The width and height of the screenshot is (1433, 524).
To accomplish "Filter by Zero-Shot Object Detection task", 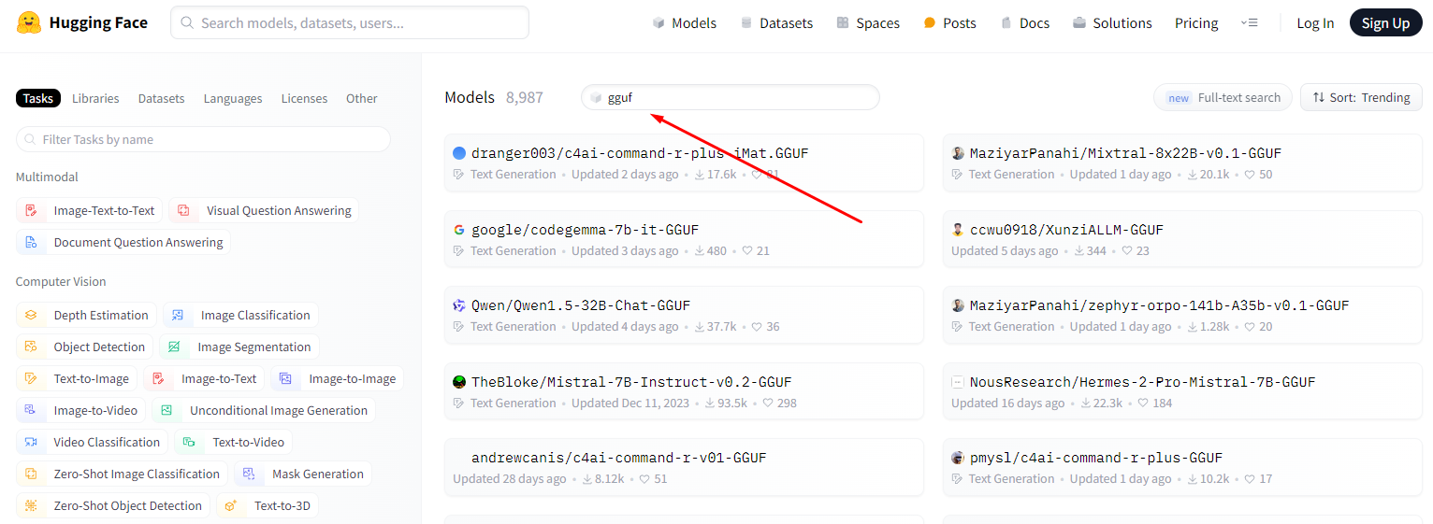I will [x=113, y=505].
